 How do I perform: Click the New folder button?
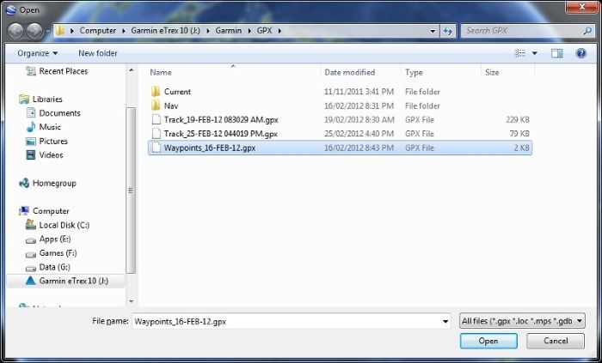point(98,53)
